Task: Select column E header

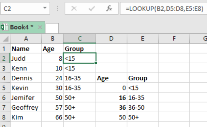Action: 142,39
